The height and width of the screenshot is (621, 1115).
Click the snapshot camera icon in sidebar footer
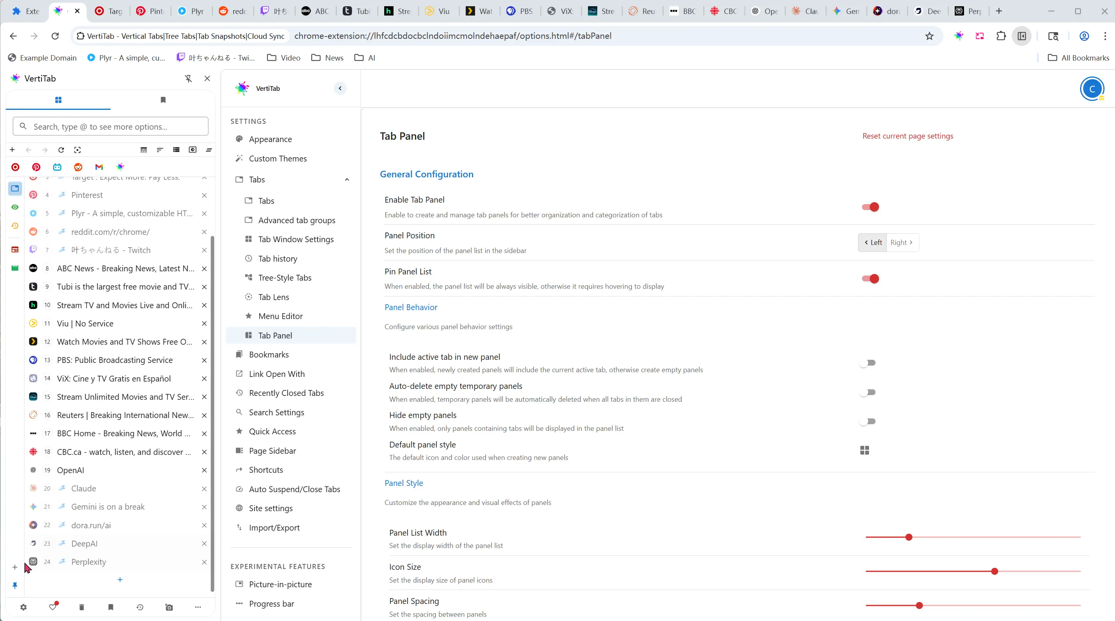169,607
